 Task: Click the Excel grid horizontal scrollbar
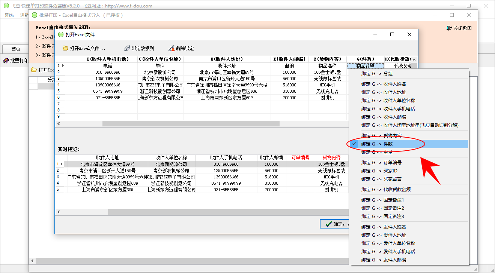(x=191, y=123)
